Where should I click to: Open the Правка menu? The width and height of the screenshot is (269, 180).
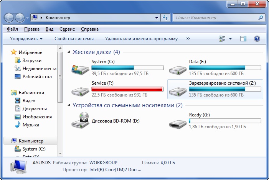[32, 29]
